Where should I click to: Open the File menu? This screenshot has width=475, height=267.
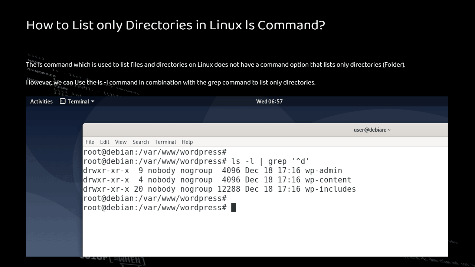click(x=90, y=142)
